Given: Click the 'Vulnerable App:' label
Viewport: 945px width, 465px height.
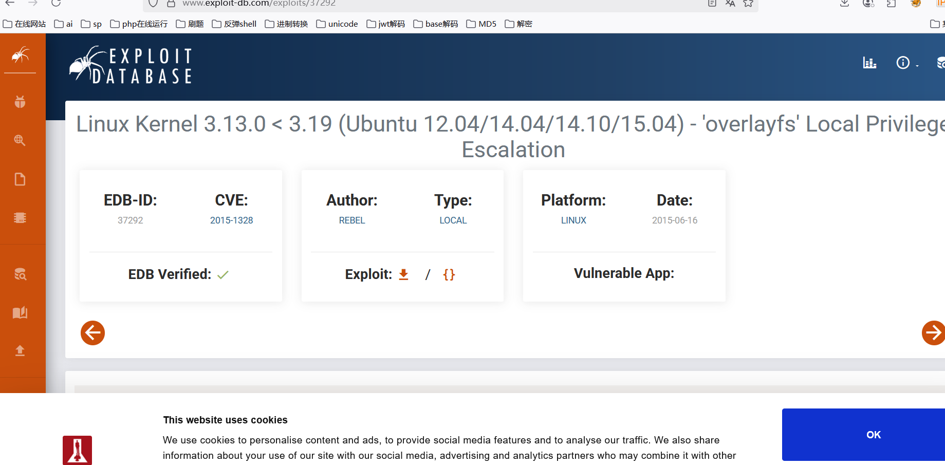Looking at the screenshot, I should [x=624, y=273].
